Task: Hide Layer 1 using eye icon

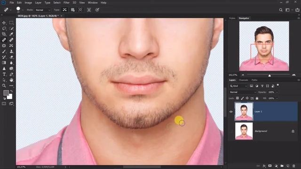Action: [231, 112]
